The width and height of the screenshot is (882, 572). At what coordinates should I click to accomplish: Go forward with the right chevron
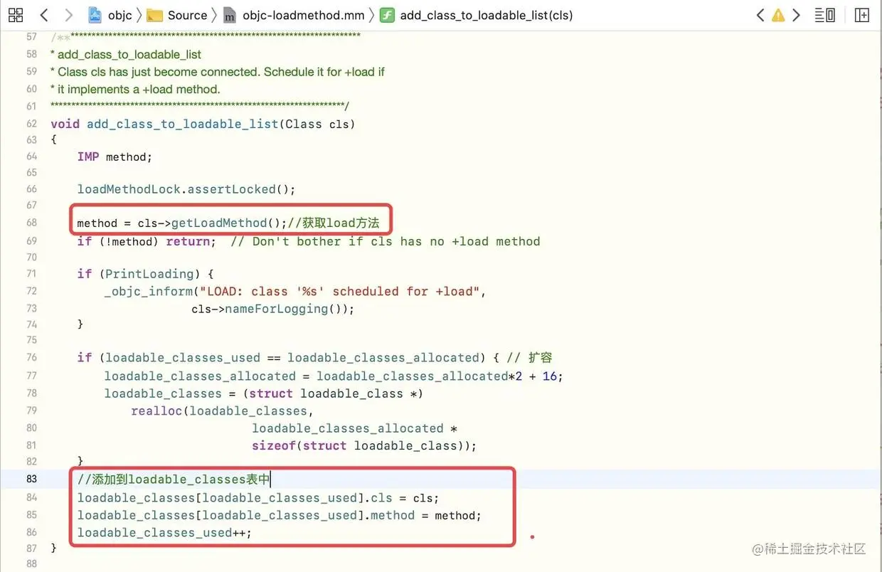coord(68,15)
